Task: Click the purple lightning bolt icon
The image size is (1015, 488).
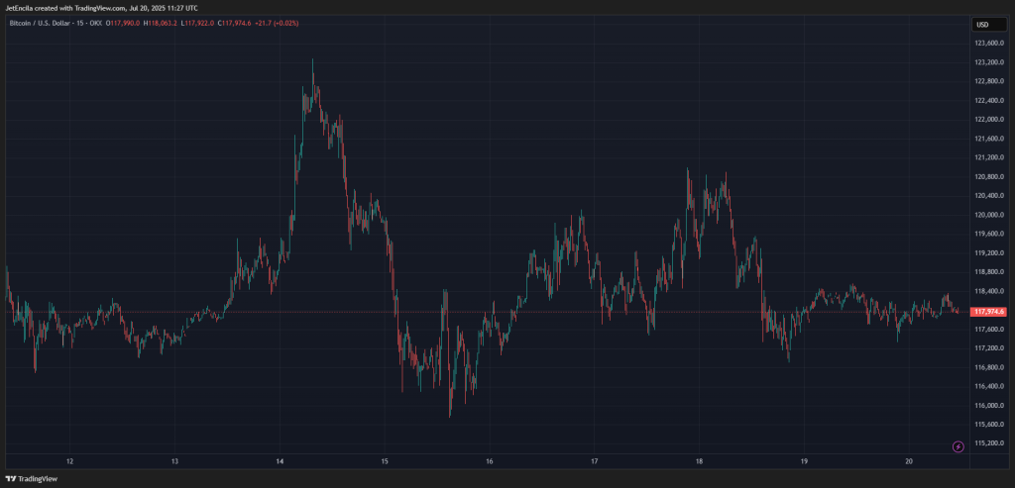Action: tap(958, 446)
